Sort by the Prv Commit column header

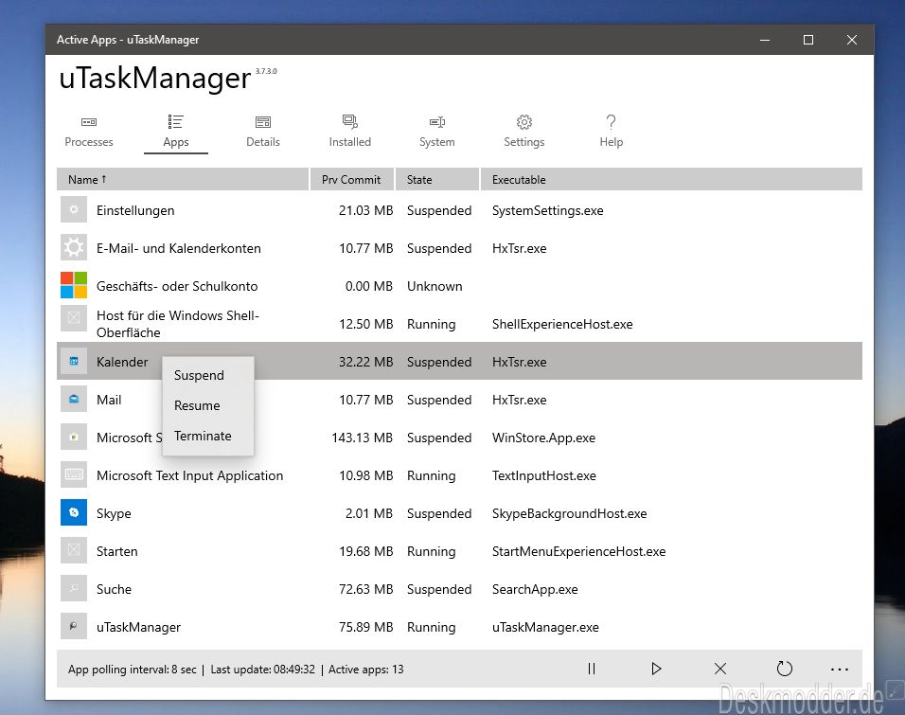coord(352,180)
